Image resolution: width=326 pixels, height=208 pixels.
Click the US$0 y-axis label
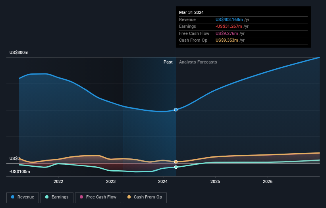pyautogui.click(x=15, y=158)
